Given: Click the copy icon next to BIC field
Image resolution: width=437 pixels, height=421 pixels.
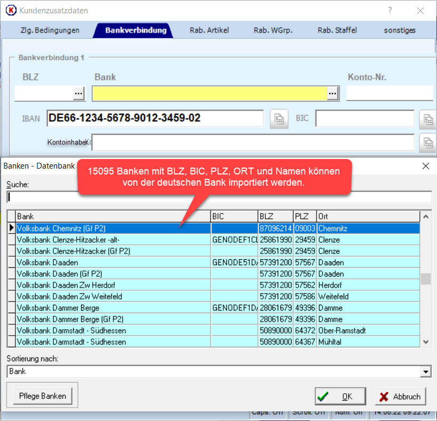Looking at the screenshot, I should point(427,118).
